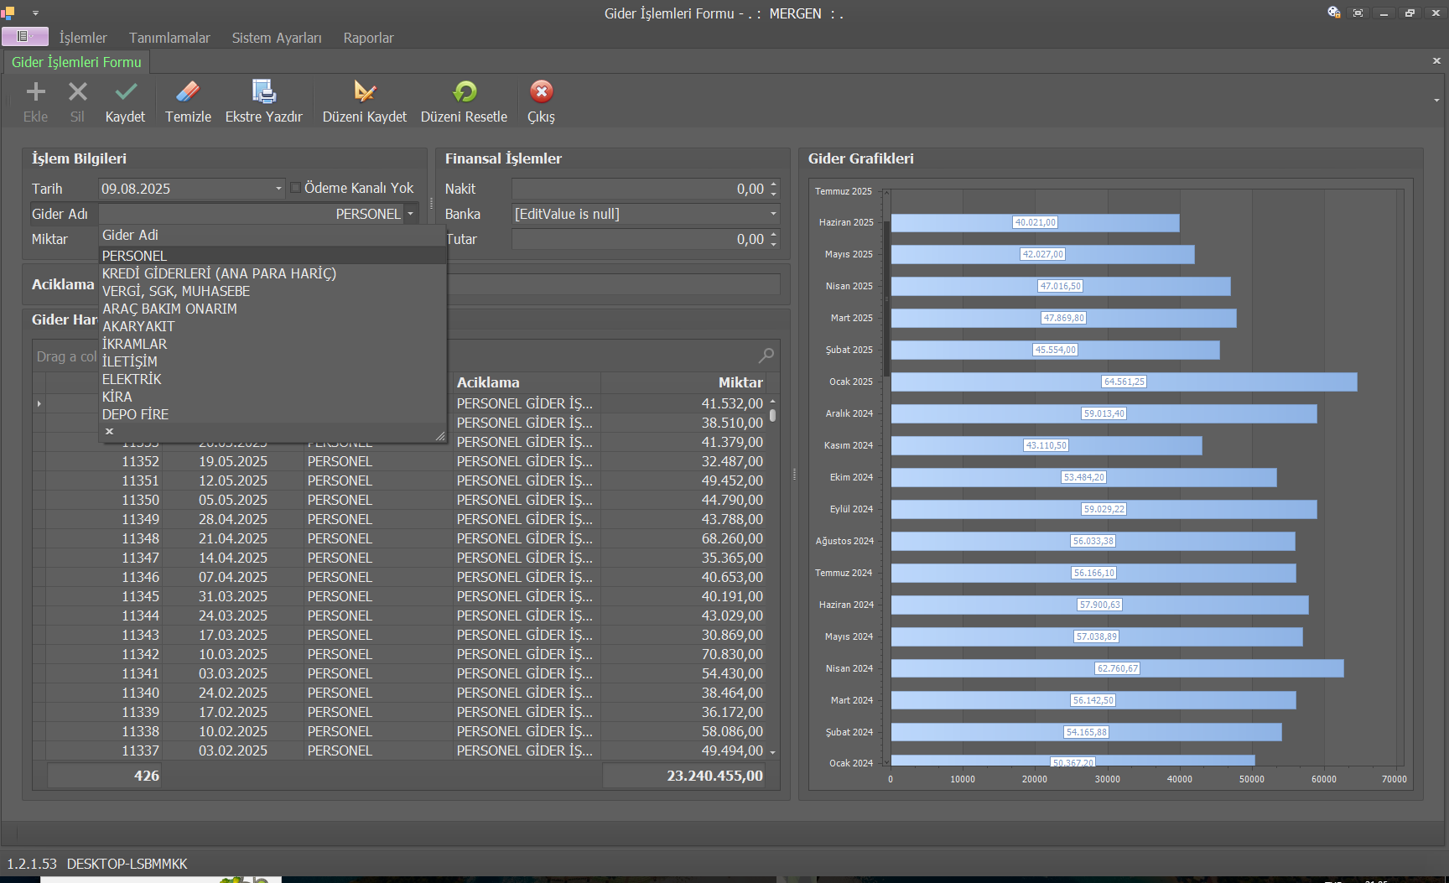Open the Tarih date dropdown
This screenshot has height=883, width=1449.
coord(278,189)
